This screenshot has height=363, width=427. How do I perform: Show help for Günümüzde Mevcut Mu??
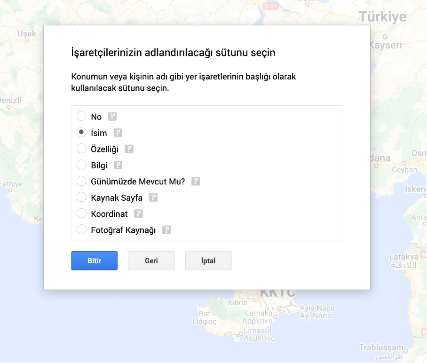tap(196, 181)
